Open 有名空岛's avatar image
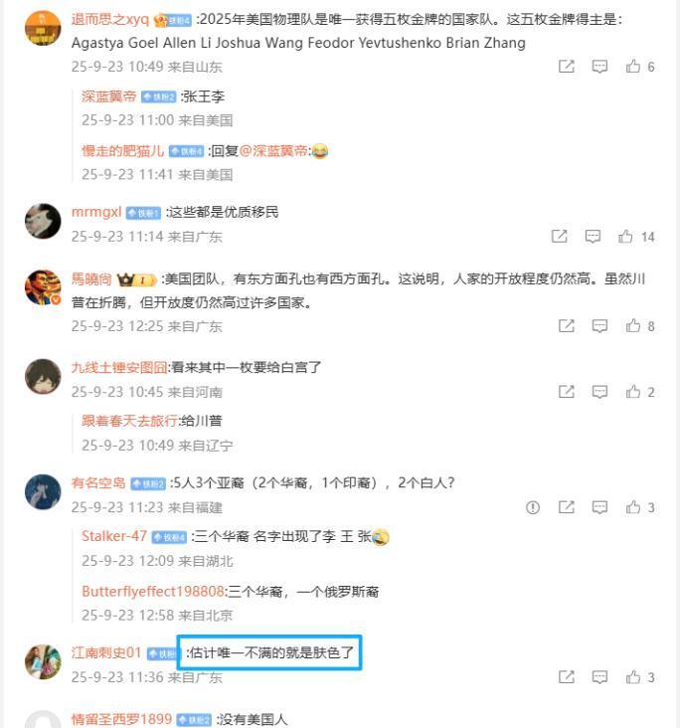Viewport: 680px width, 728px height. pyautogui.click(x=43, y=491)
